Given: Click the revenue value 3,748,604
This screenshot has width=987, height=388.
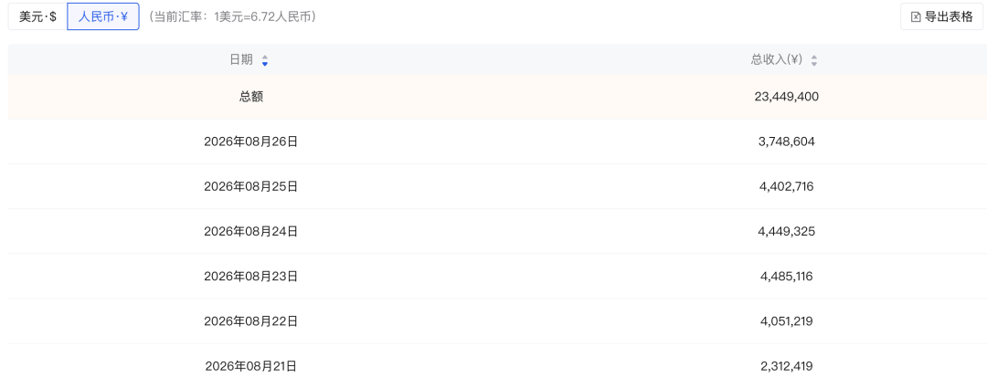Looking at the screenshot, I should tap(786, 142).
